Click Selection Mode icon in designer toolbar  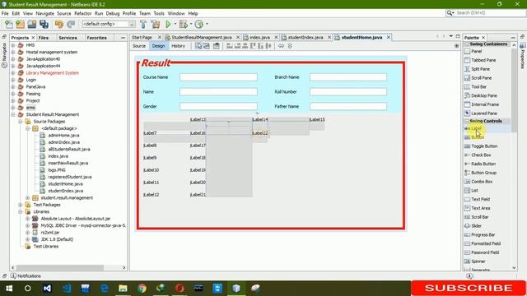pos(198,46)
